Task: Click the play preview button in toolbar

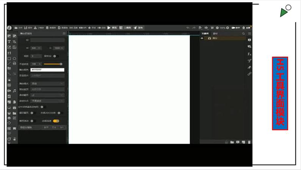Action: (112, 28)
